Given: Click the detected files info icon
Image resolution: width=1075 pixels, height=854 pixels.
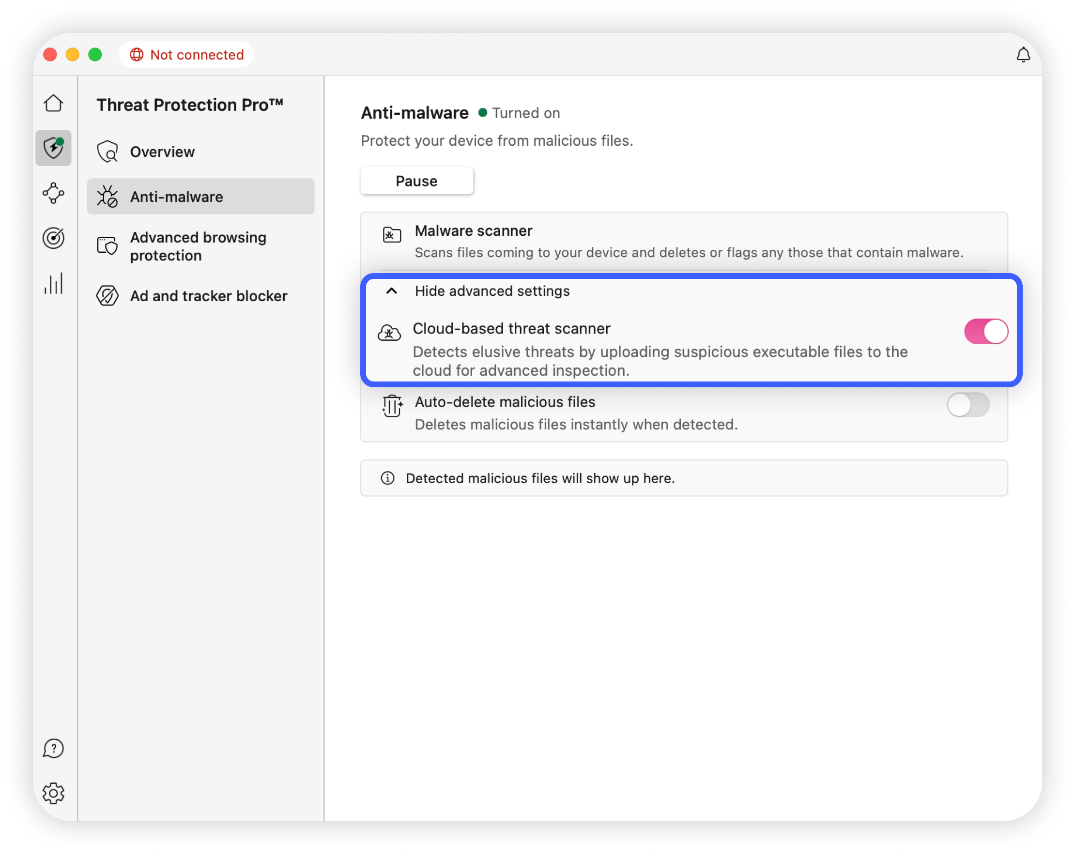Looking at the screenshot, I should pos(387,478).
